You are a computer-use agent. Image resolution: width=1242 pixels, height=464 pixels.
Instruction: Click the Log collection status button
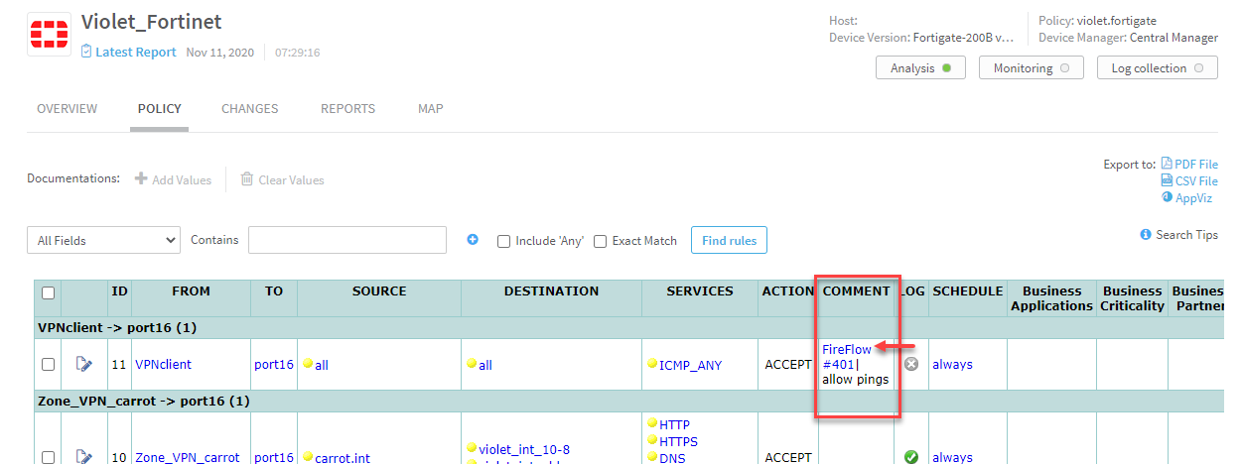[x=1157, y=68]
